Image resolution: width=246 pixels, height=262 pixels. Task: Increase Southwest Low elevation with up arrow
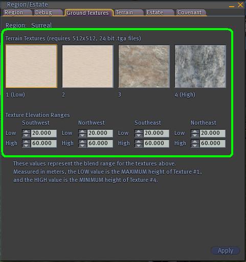[26, 131]
